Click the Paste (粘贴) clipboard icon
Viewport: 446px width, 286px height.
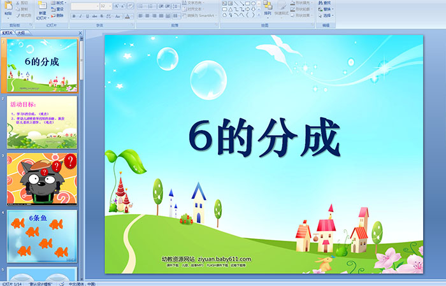click(8, 5)
